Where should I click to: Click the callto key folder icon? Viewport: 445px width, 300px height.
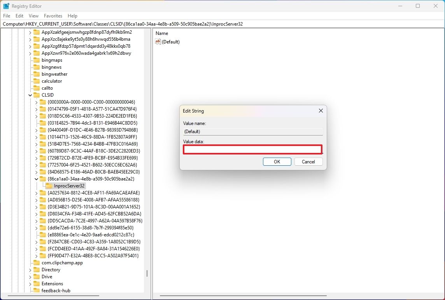37,88
